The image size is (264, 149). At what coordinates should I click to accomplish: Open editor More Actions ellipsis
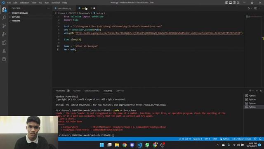pos(260,8)
